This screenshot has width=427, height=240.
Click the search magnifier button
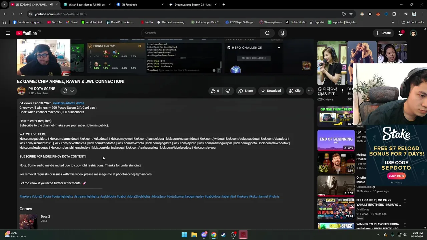point(267,33)
